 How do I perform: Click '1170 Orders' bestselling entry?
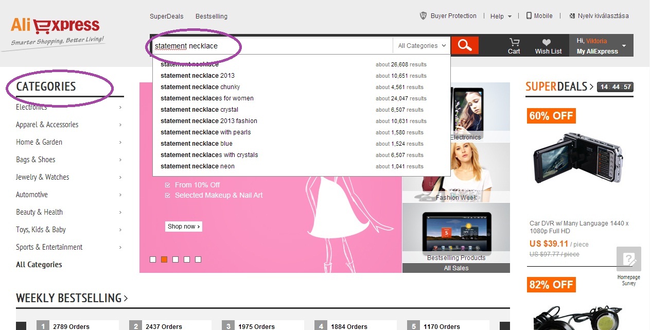click(x=442, y=326)
